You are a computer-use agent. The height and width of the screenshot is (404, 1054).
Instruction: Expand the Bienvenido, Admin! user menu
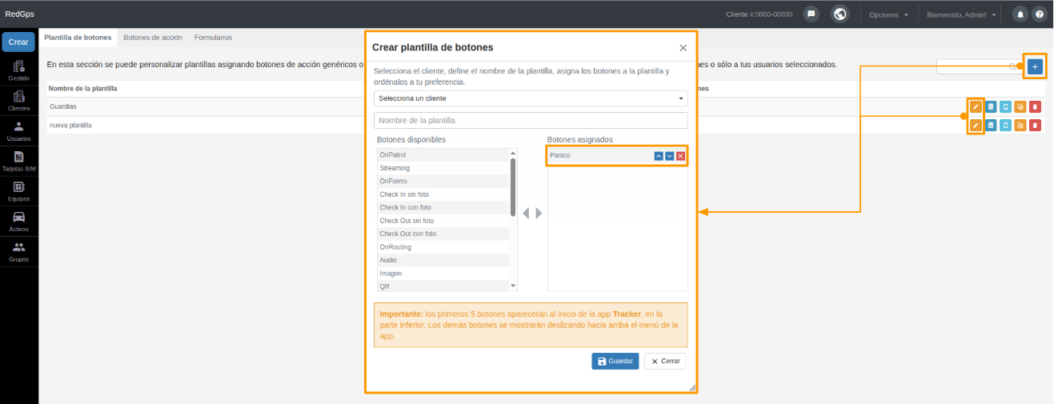(x=961, y=14)
